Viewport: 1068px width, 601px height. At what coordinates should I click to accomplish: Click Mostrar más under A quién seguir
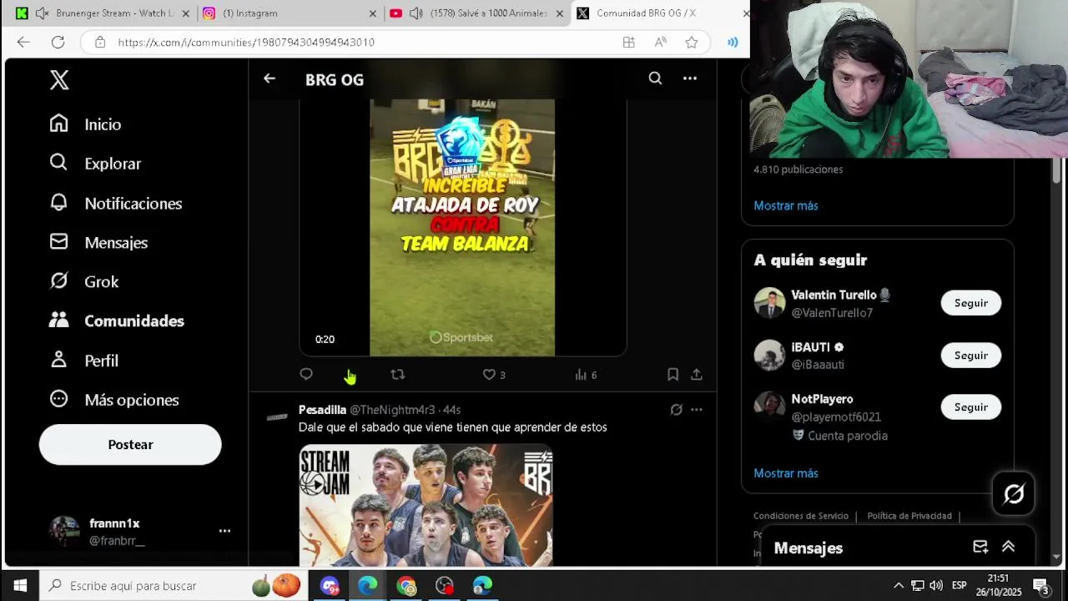coord(786,473)
